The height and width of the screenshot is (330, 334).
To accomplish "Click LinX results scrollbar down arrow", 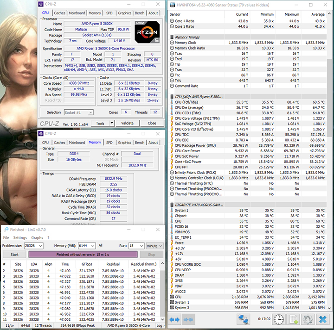I will [162, 319].
